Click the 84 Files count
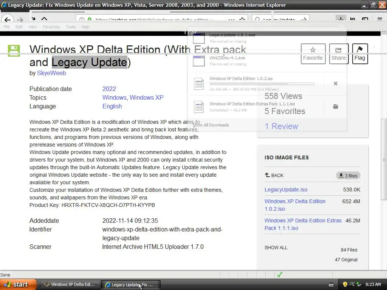 pyautogui.click(x=349, y=250)
